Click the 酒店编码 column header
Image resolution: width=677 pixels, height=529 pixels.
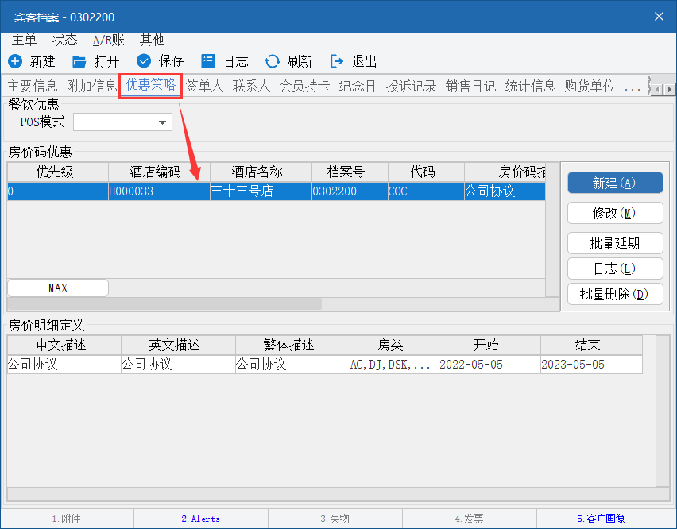pos(159,172)
